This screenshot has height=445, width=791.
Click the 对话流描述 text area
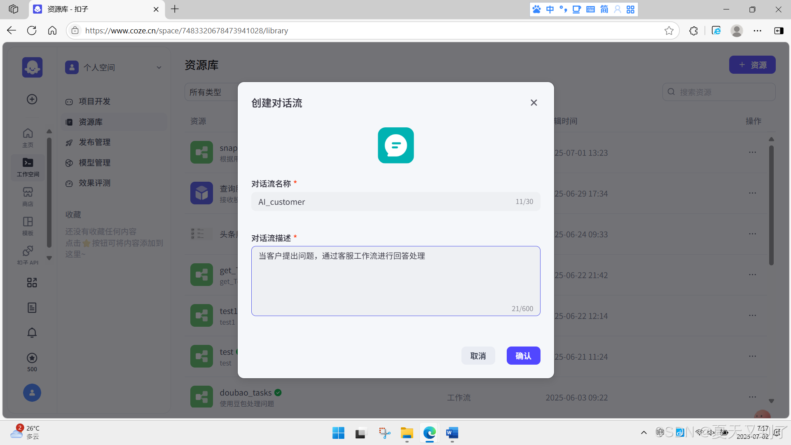(395, 281)
